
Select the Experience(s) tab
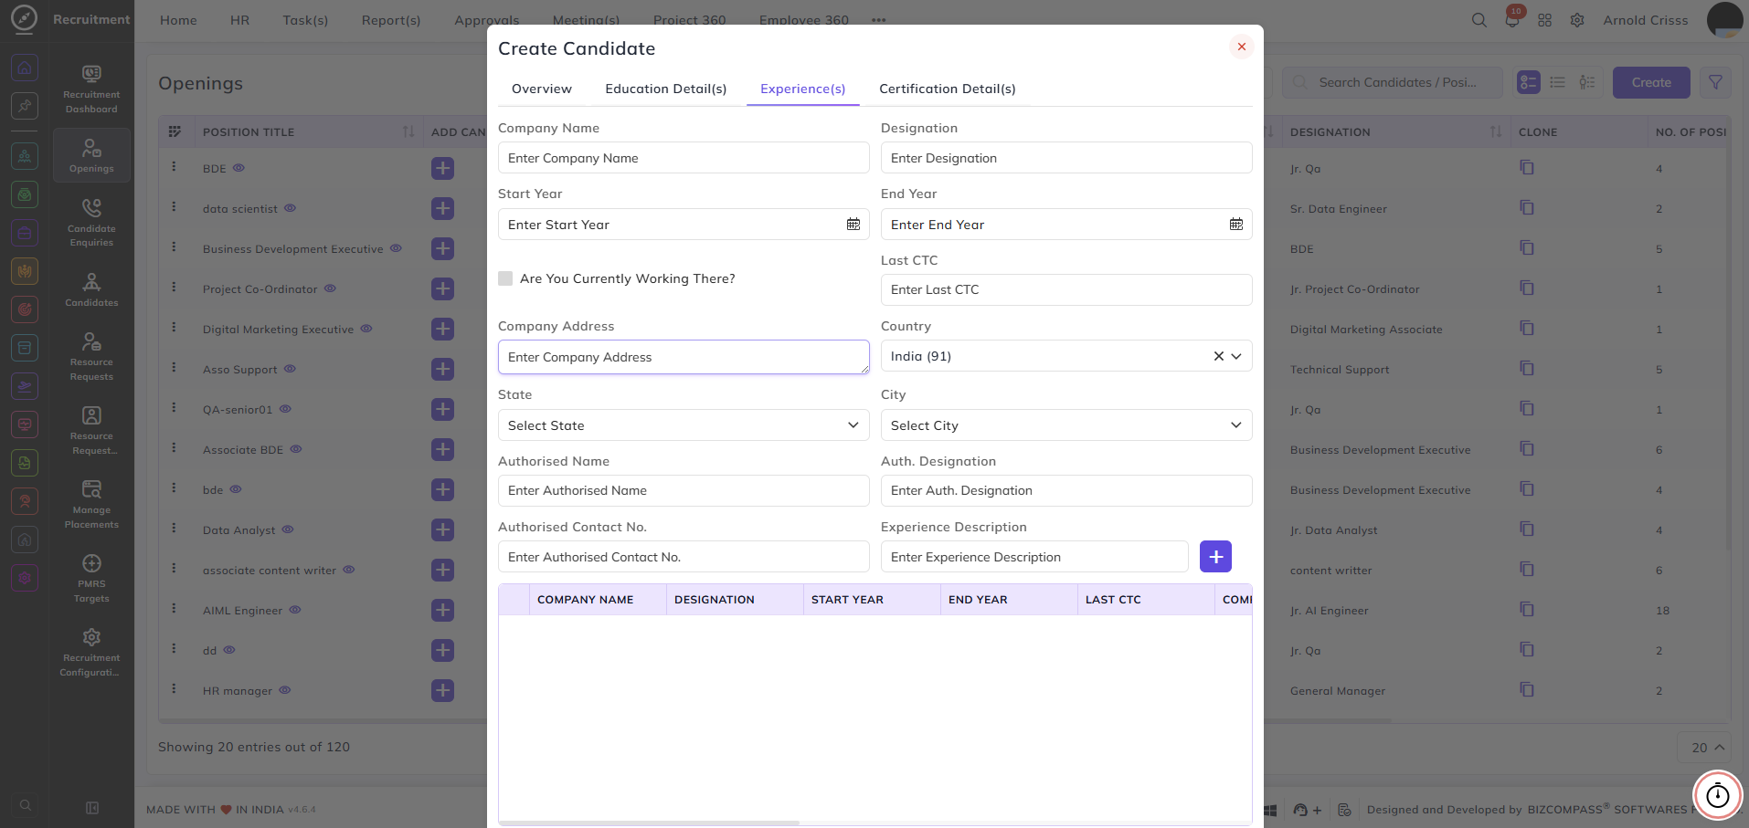tap(803, 89)
